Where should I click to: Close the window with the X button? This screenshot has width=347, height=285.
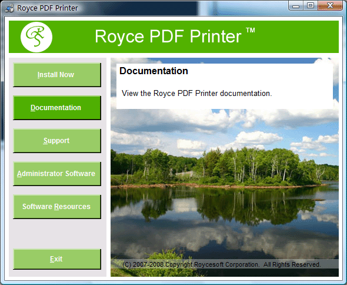click(330, 5)
